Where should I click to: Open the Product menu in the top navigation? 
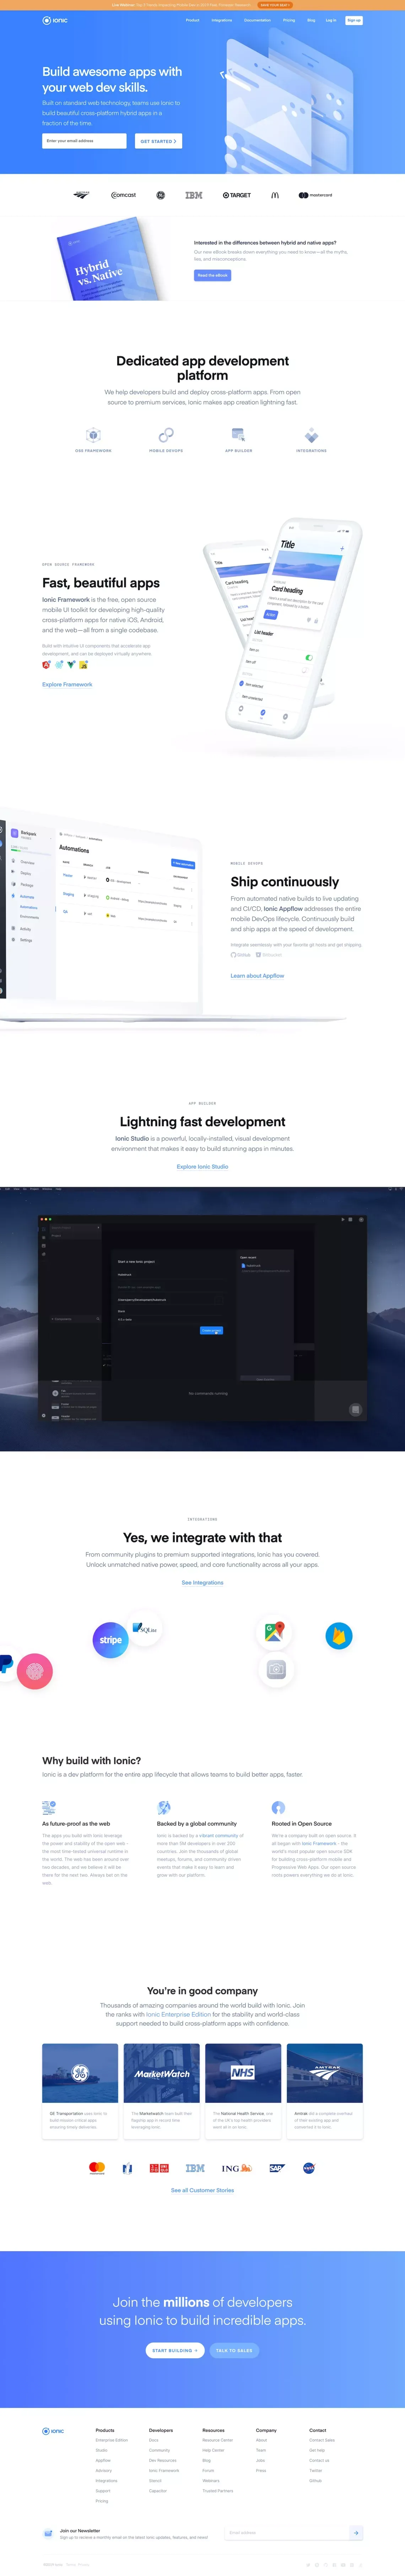coord(193,20)
